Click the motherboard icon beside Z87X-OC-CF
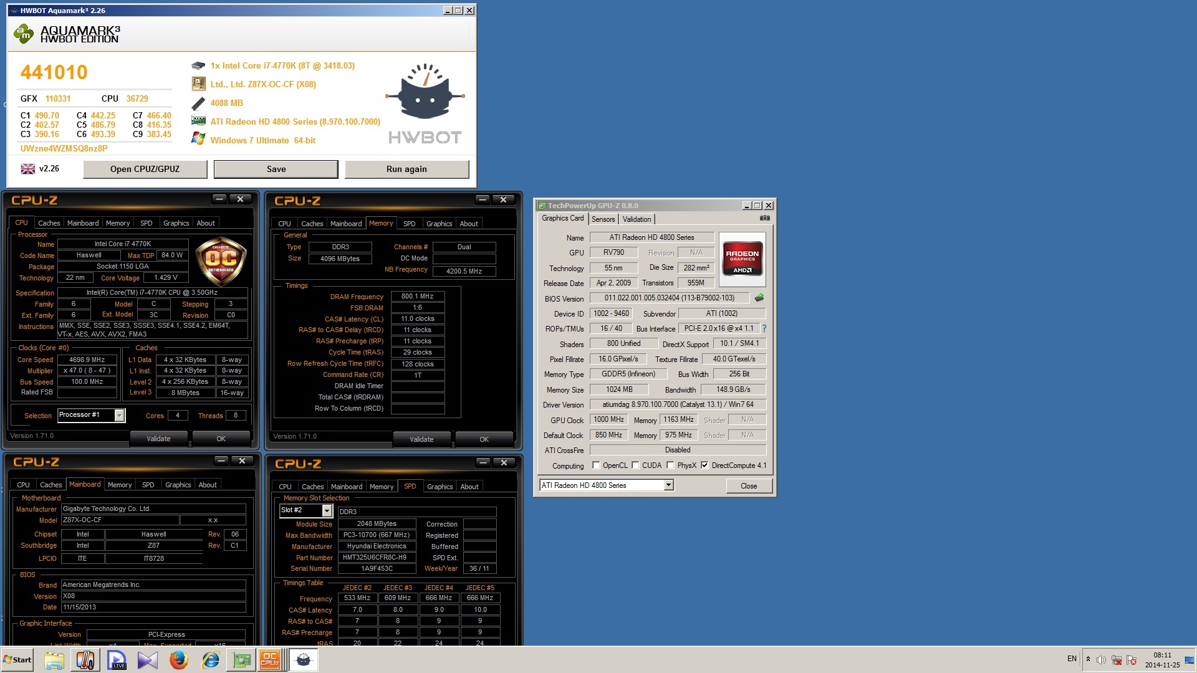Viewport: 1197px width, 673px height. pos(198,84)
